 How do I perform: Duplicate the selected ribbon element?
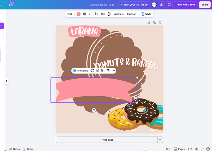pos(103,71)
